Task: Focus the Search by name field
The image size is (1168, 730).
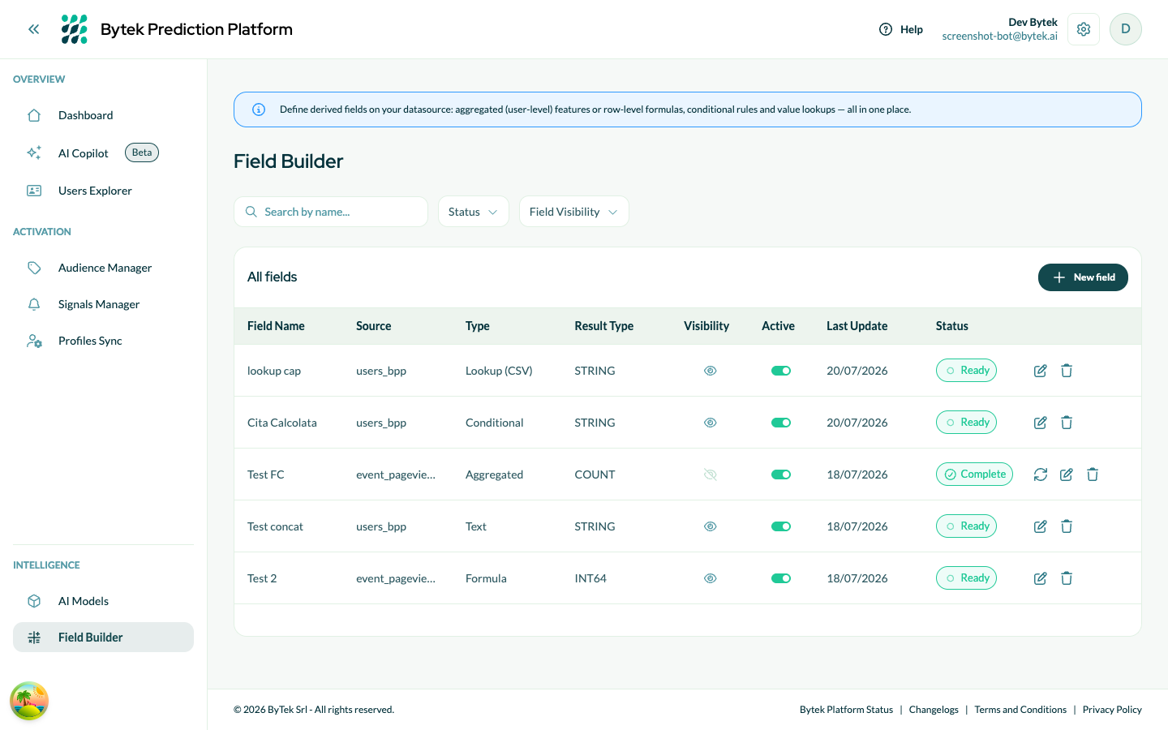Action: 331,212
